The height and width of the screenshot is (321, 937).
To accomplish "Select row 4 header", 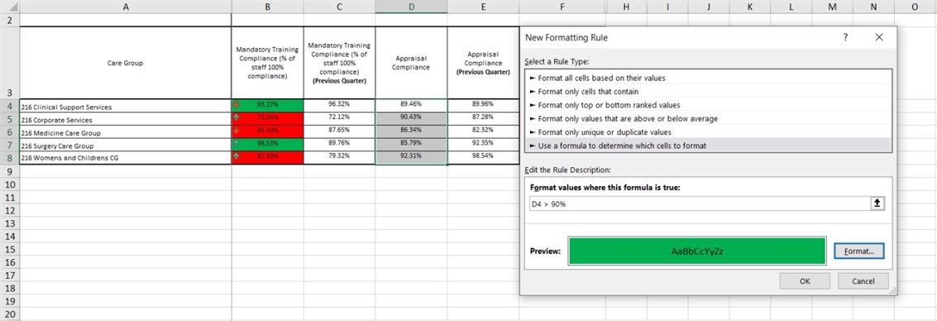I will 10,106.
